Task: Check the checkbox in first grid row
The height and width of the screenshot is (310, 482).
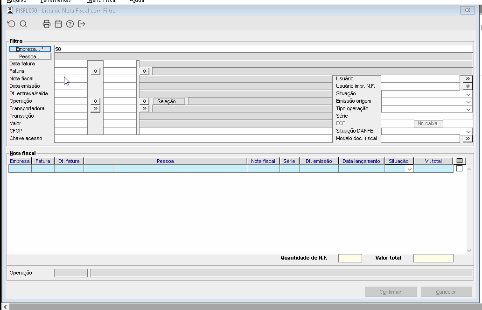Action: (459, 169)
